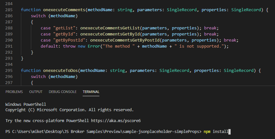Click the break keyword on line 290
275x139 pixels.
(230, 40)
